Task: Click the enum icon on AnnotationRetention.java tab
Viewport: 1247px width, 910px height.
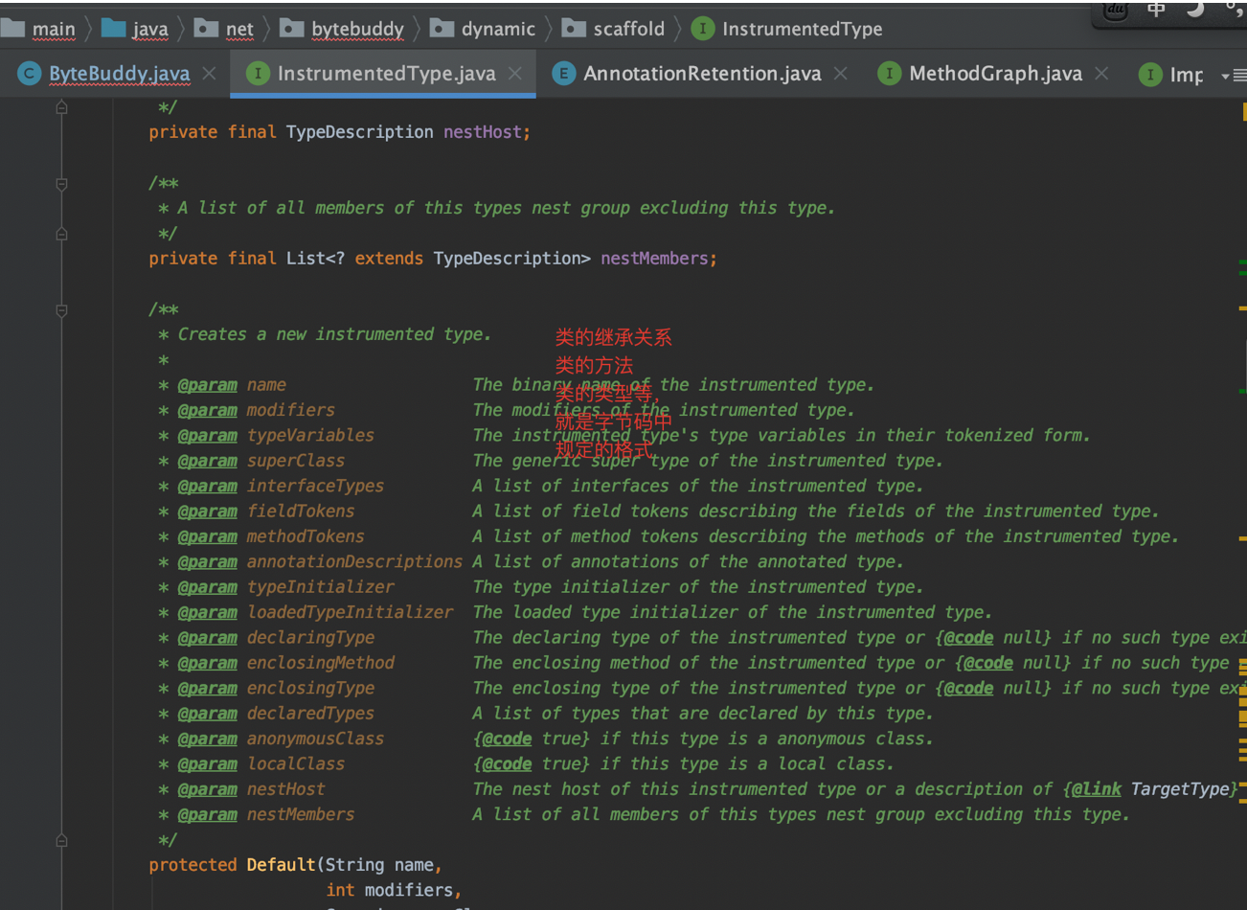Action: [x=564, y=74]
